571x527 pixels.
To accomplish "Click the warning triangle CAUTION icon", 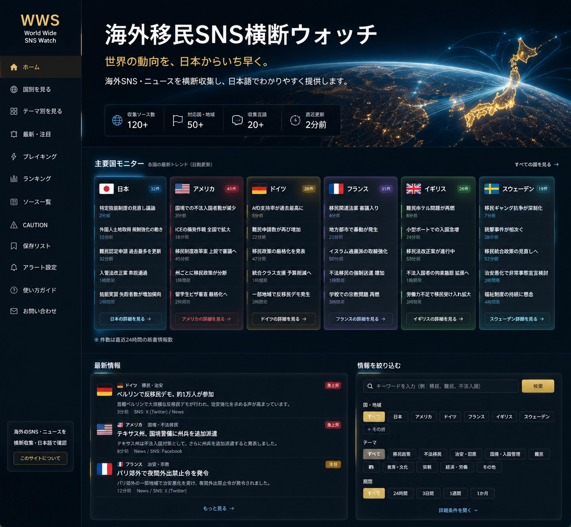I will coord(14,225).
